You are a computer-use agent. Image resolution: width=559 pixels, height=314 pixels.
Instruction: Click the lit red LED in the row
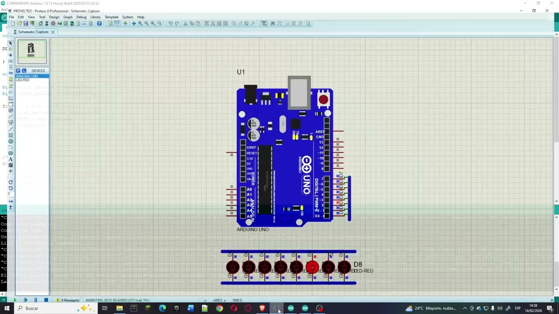tap(312, 267)
